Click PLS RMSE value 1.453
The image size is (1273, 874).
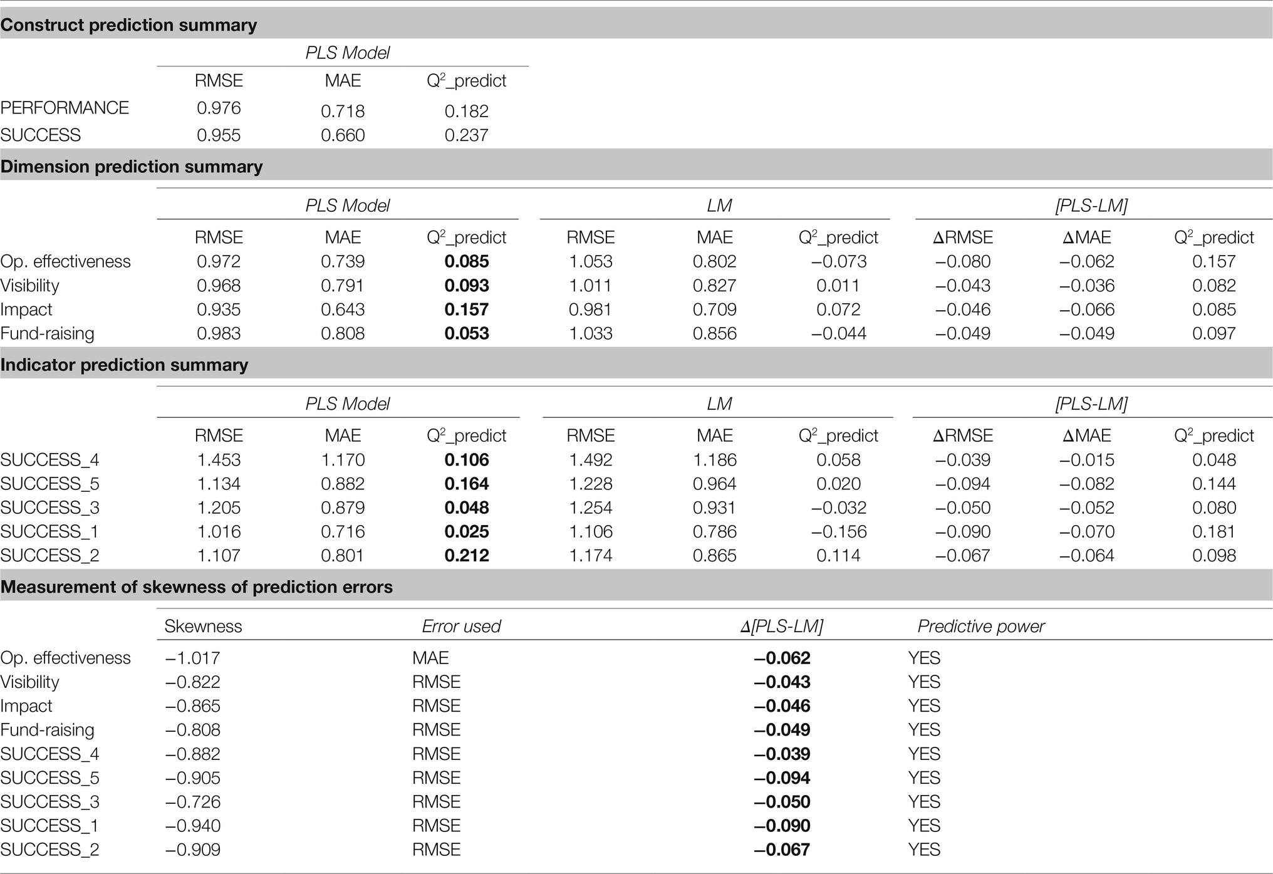[x=219, y=460]
